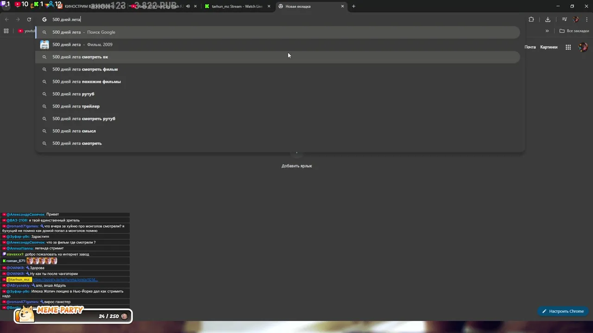Click the MEME PARTY 24 / 250 widget
The height and width of the screenshot is (333, 593).
point(73,314)
